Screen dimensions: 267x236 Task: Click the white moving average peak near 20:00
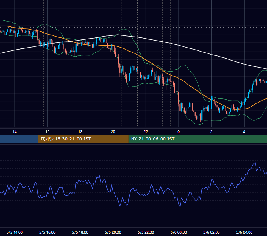(x=117, y=35)
